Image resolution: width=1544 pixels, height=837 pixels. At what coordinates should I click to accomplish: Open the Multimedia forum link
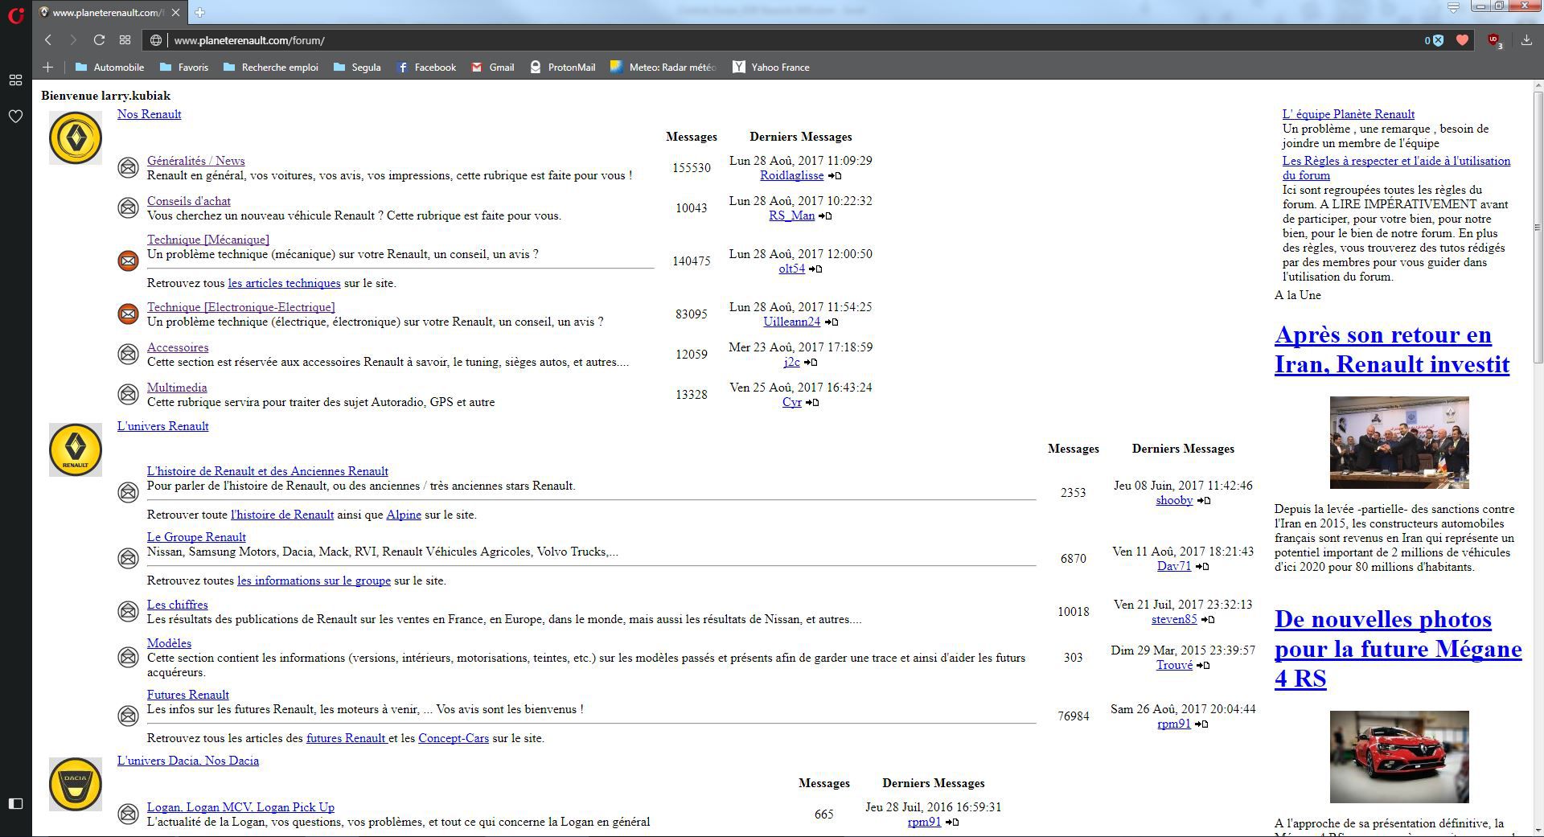pyautogui.click(x=176, y=388)
